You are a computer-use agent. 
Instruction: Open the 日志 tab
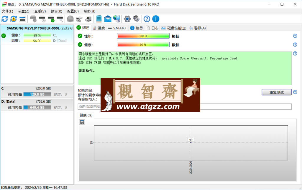pos(152,28)
